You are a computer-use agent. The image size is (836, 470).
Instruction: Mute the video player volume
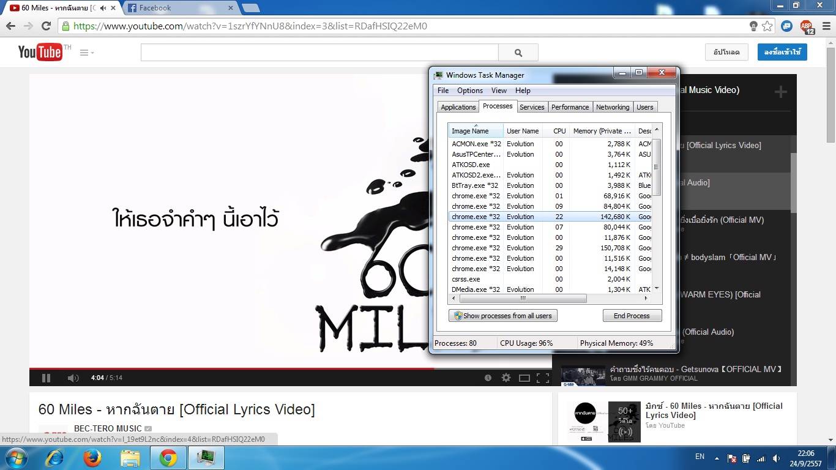pos(73,378)
